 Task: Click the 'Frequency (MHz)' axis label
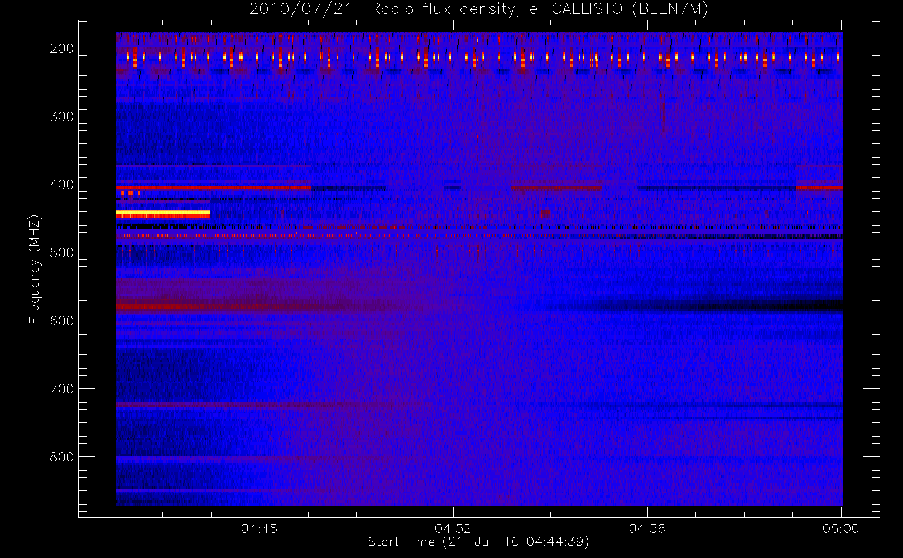tap(35, 269)
